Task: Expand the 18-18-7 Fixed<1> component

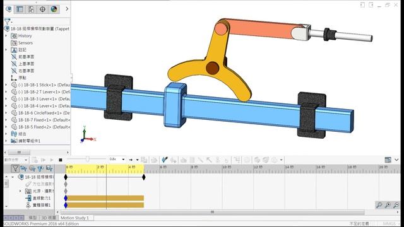Action: click(x=6, y=120)
